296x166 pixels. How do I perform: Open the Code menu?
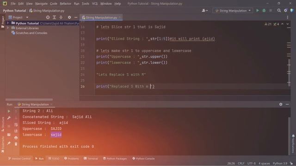pyautogui.click(x=54, y=4)
